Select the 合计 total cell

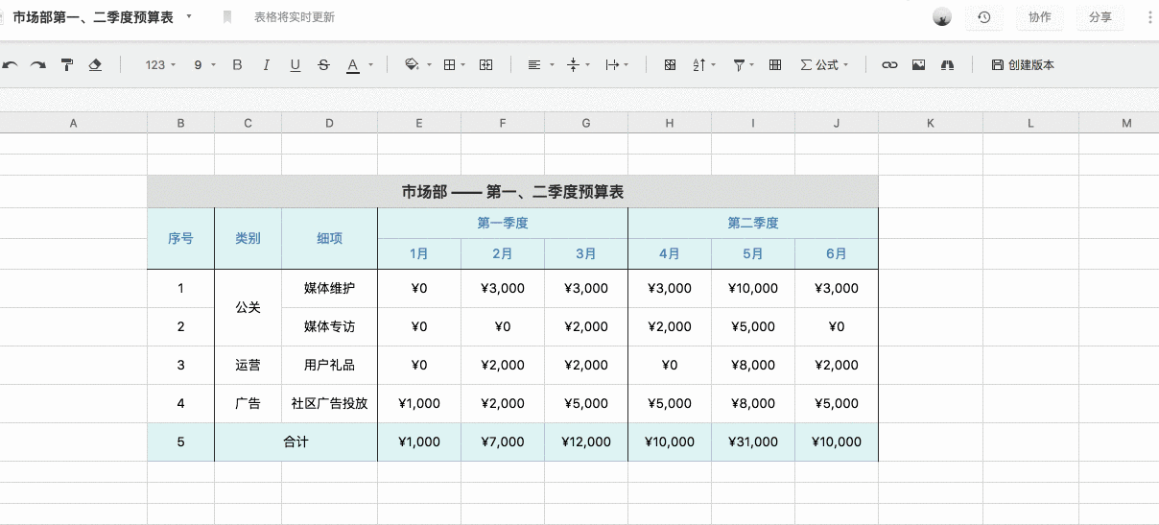tap(296, 442)
